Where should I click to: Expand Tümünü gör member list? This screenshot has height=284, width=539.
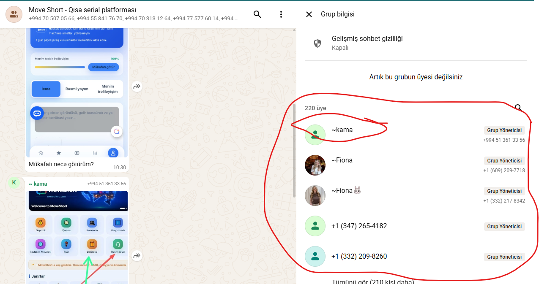373,281
